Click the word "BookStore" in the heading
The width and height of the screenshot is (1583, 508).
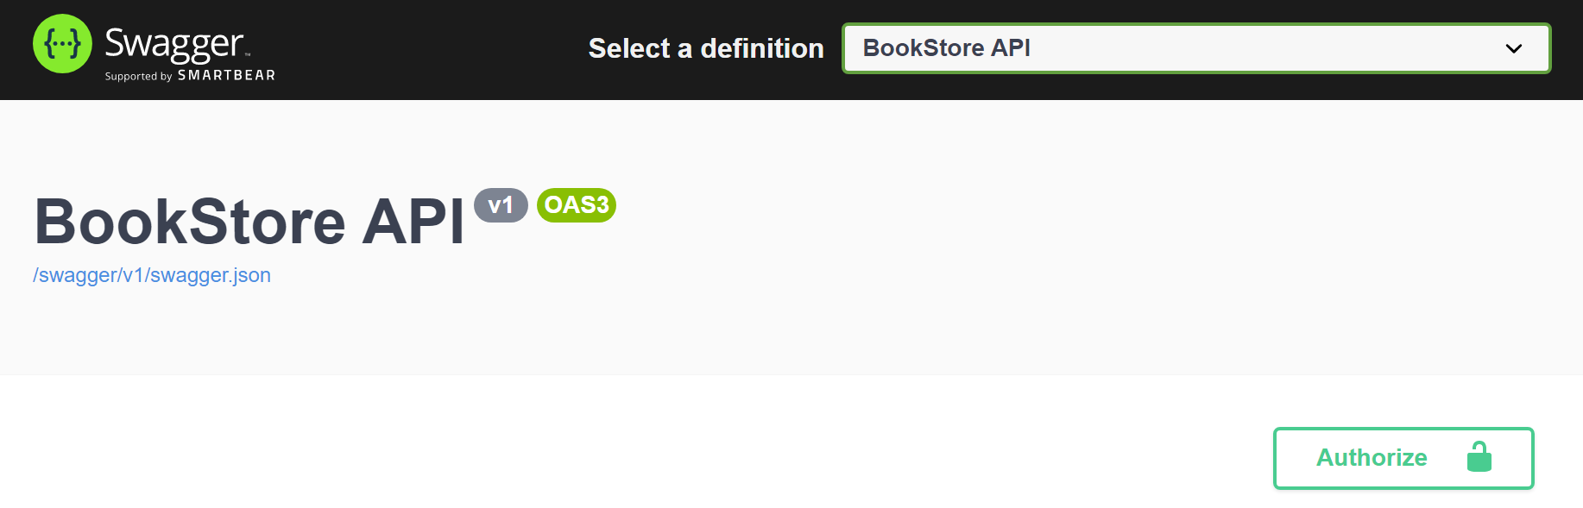pos(190,222)
